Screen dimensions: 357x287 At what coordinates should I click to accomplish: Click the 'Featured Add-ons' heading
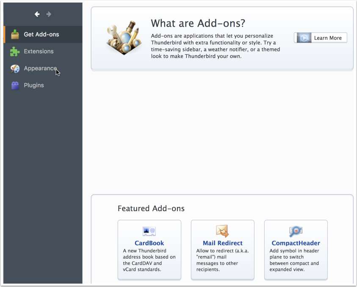tap(151, 209)
